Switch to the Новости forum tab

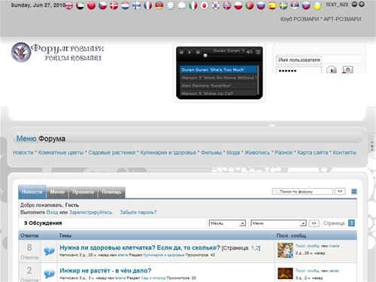[32, 192]
